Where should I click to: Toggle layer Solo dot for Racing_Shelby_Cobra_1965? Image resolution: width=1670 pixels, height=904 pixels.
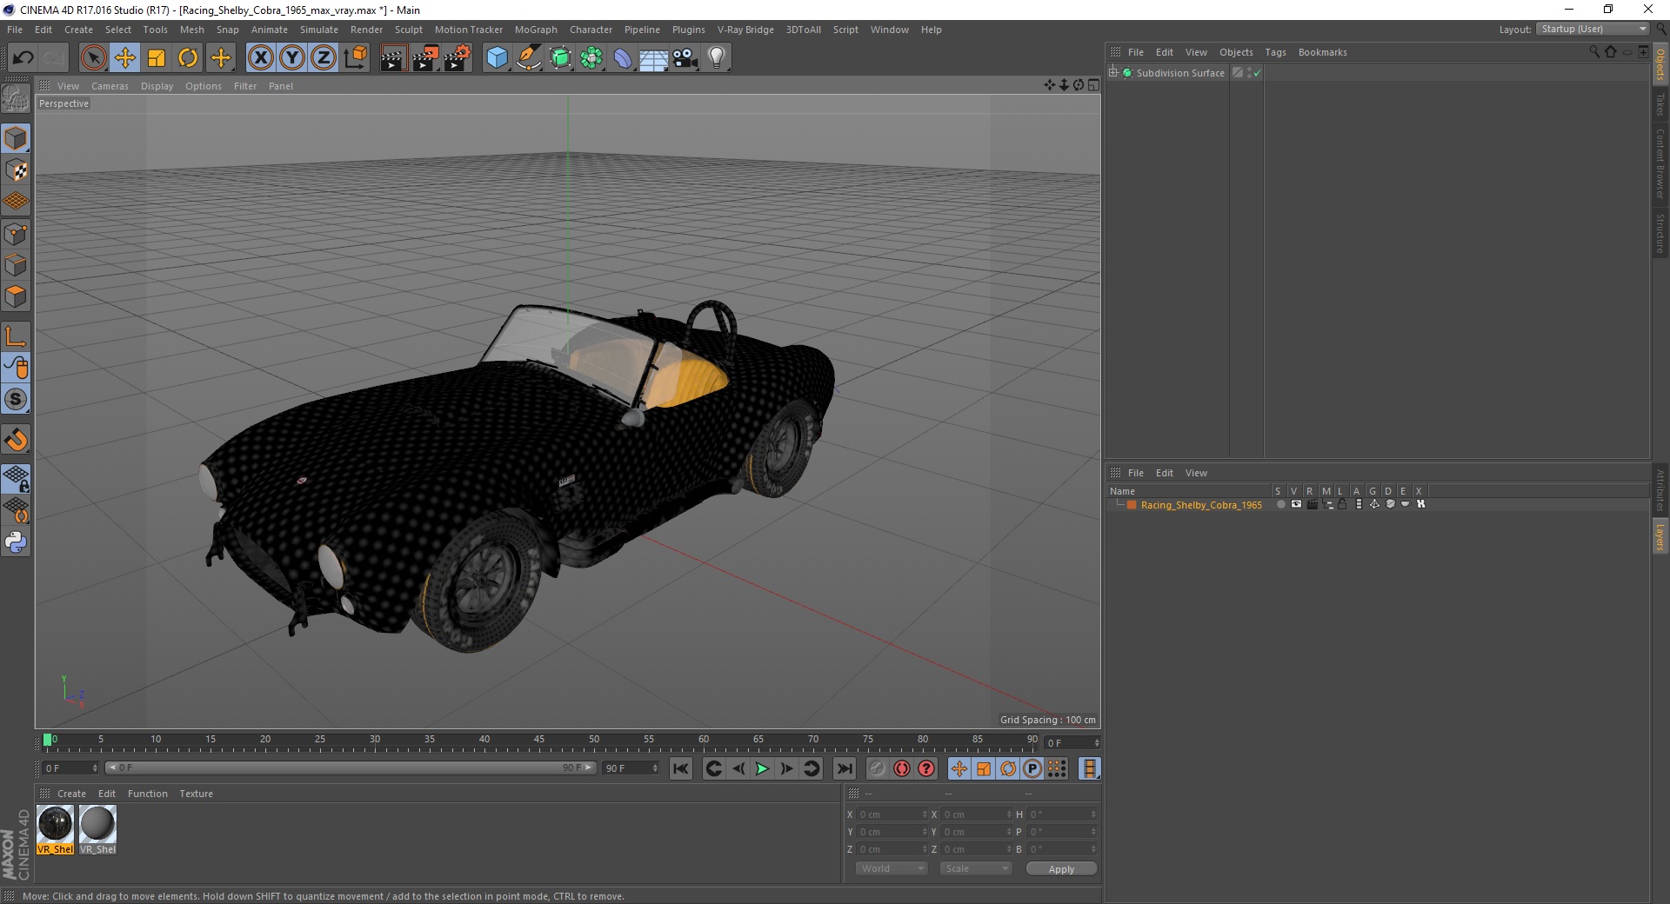[1280, 504]
